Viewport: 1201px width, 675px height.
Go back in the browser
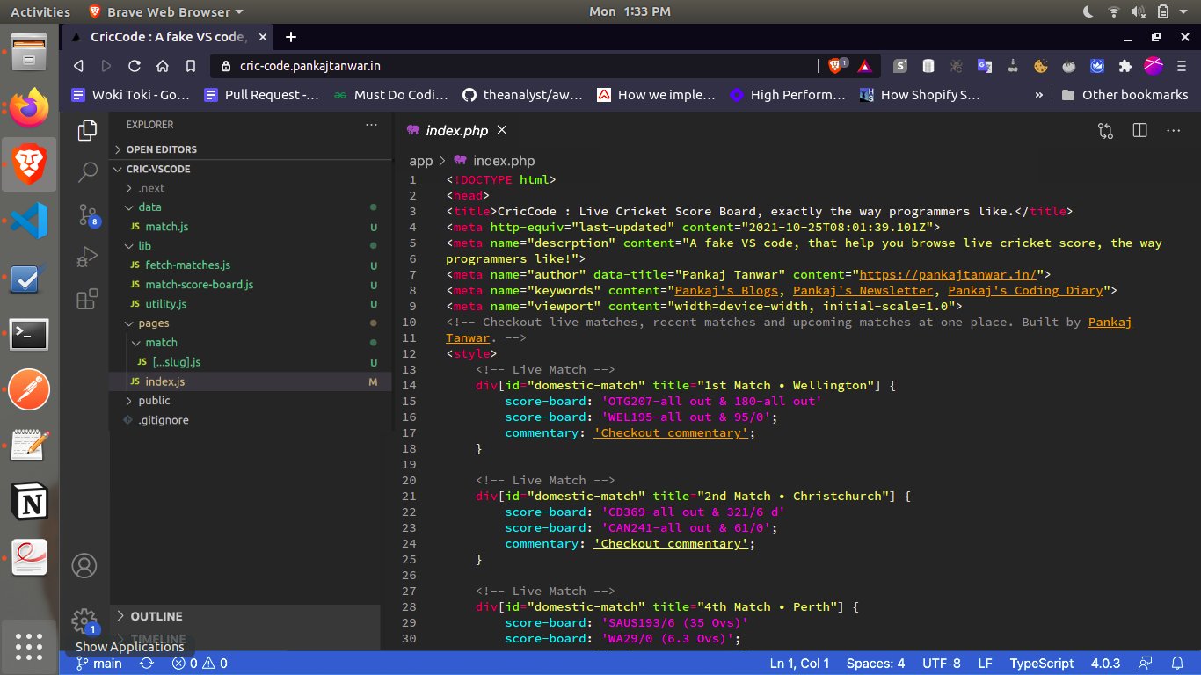pyautogui.click(x=78, y=66)
